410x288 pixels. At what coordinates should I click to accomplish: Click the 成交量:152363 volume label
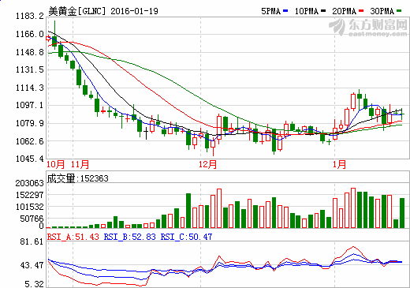(78, 178)
